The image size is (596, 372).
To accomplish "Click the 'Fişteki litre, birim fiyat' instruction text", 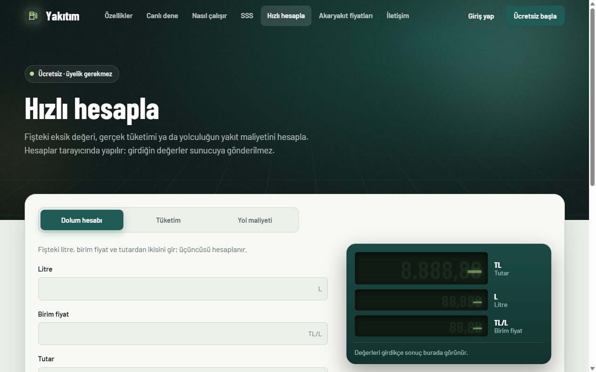I will pos(142,250).
